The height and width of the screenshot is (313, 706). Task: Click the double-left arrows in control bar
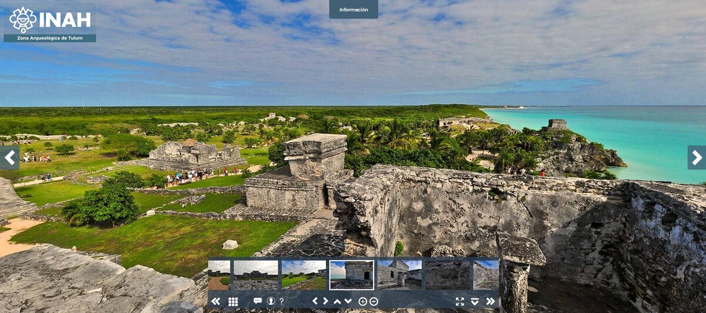point(216,301)
